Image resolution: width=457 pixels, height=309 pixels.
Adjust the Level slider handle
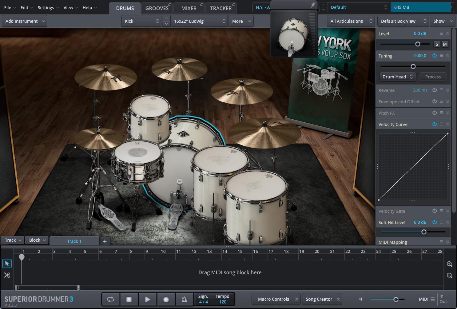point(418,44)
